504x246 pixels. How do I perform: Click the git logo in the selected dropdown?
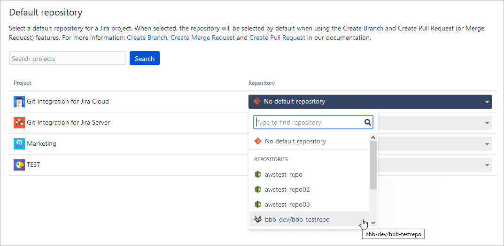[x=257, y=101]
